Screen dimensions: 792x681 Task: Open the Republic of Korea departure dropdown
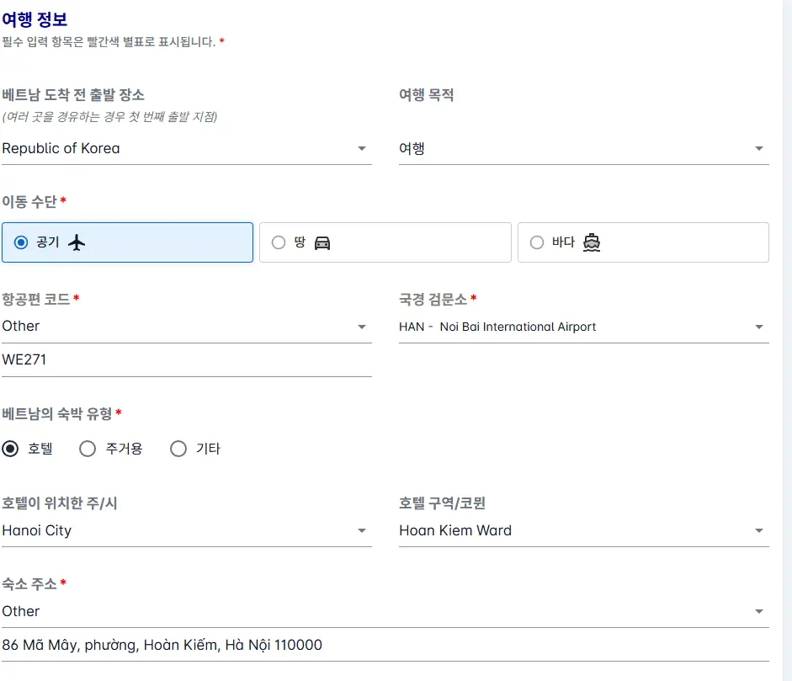point(186,148)
